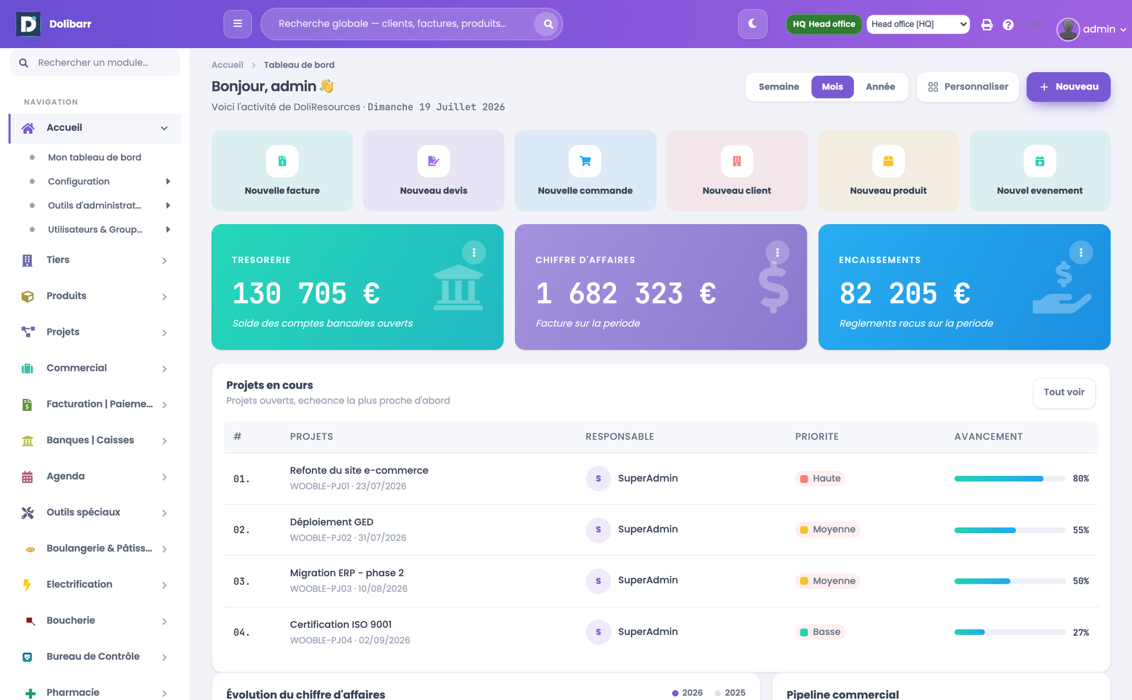Focus the module search field
The image size is (1132, 700).
point(95,63)
